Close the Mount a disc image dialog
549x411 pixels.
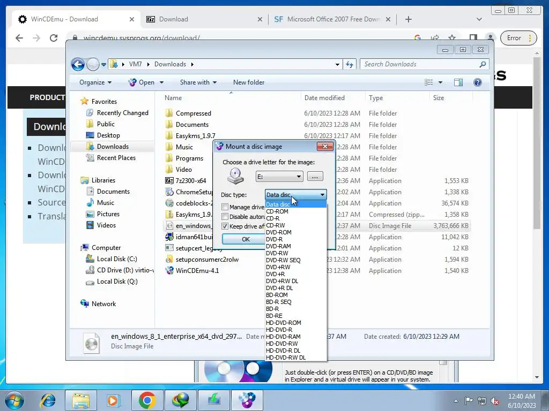tap(324, 147)
